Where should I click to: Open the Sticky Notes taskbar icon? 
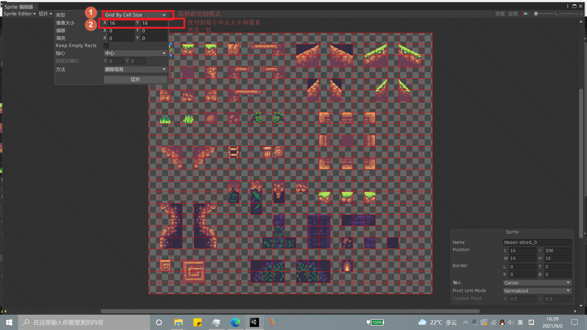point(198,322)
